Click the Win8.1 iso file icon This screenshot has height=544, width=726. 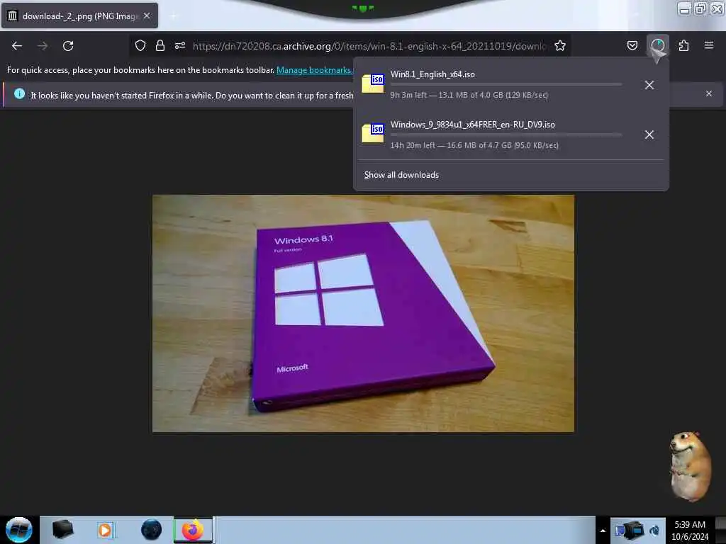[373, 84]
